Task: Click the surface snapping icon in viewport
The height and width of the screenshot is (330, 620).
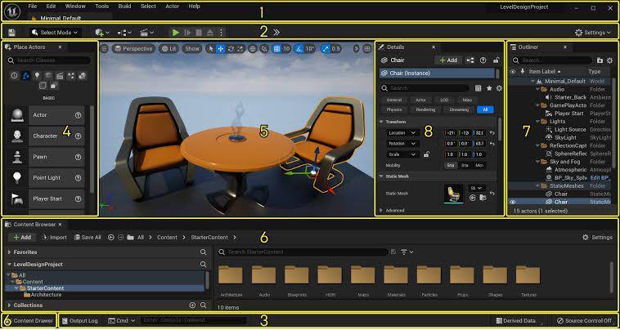Action: pos(264,48)
